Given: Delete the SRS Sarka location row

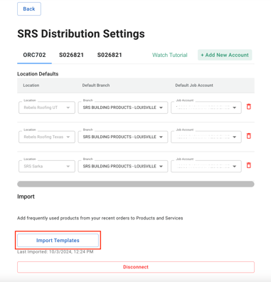Looking at the screenshot, I should click(248, 165).
